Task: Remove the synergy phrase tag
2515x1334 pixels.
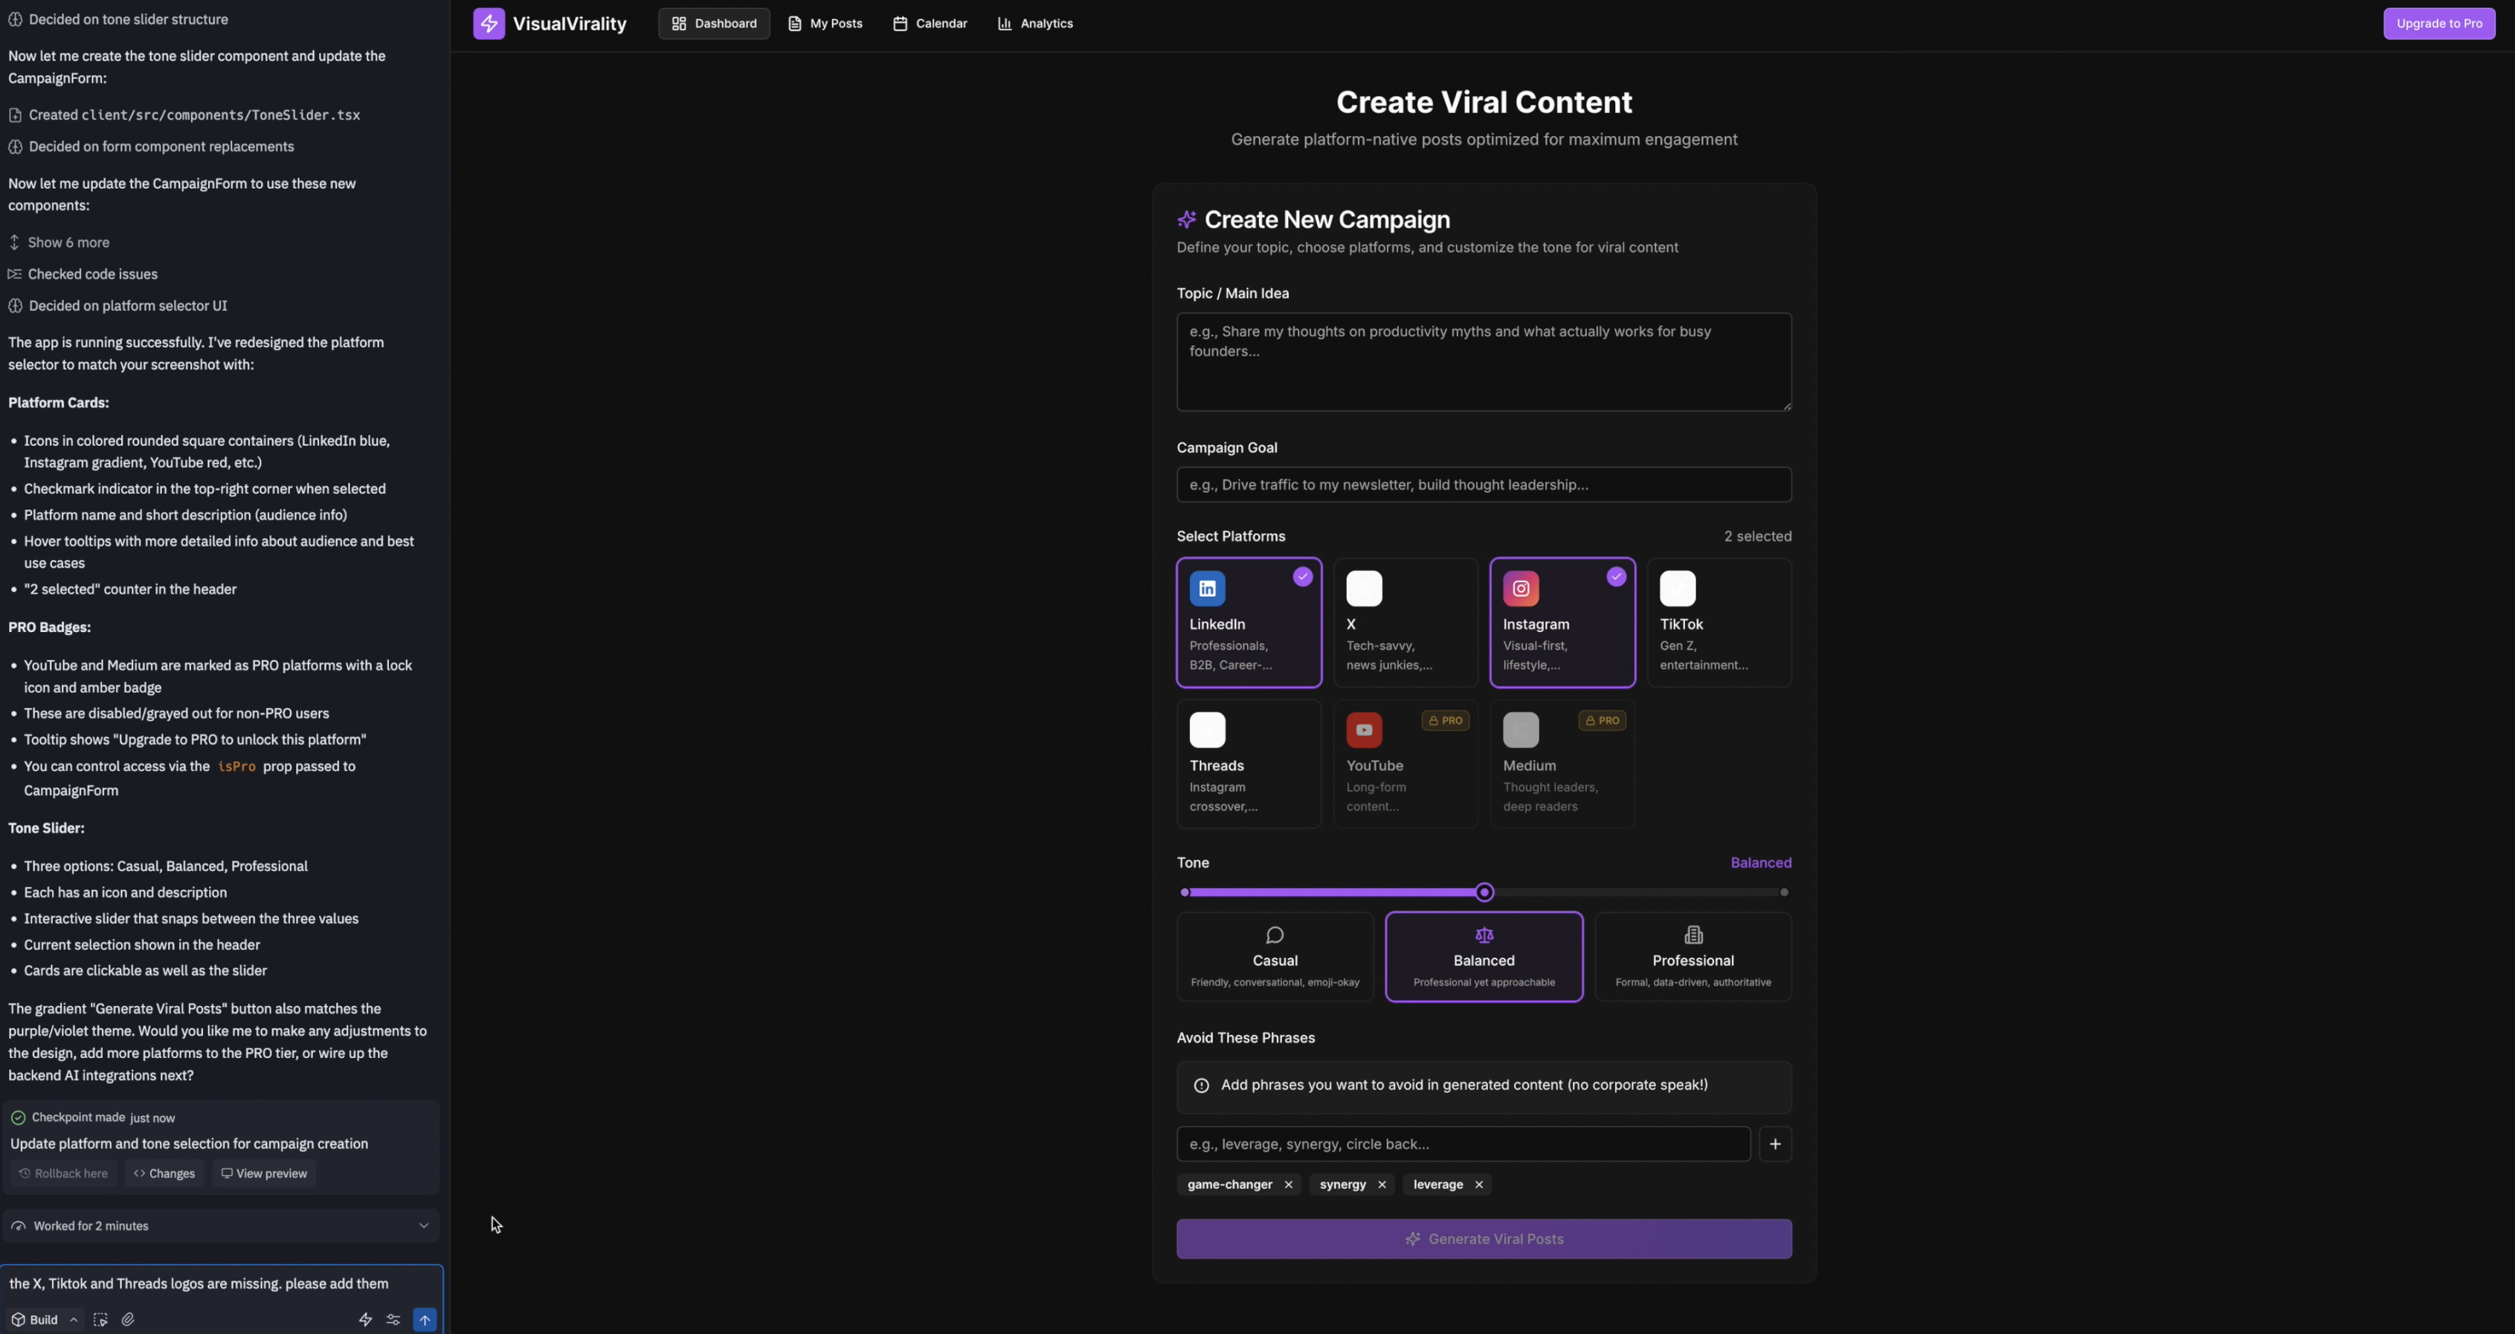Action: (1382, 1185)
